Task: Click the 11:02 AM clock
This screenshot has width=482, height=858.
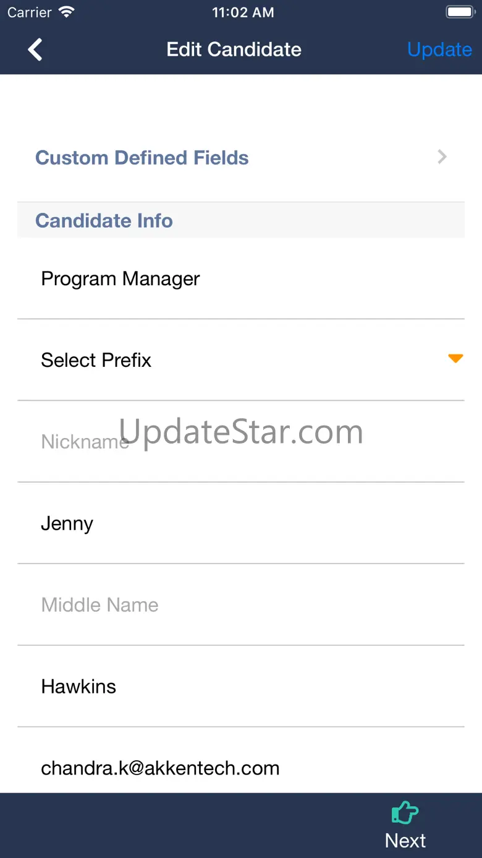Action: click(x=243, y=12)
